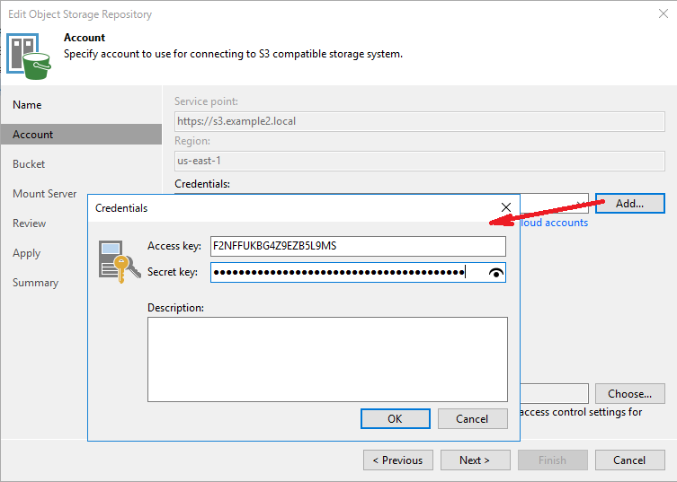Open the Bucket step
Viewport: 677px width, 482px height.
29,164
